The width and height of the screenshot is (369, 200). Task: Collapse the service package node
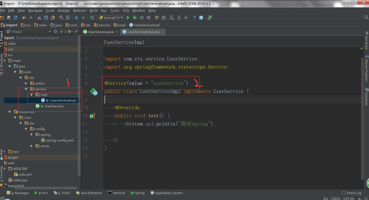(26, 89)
